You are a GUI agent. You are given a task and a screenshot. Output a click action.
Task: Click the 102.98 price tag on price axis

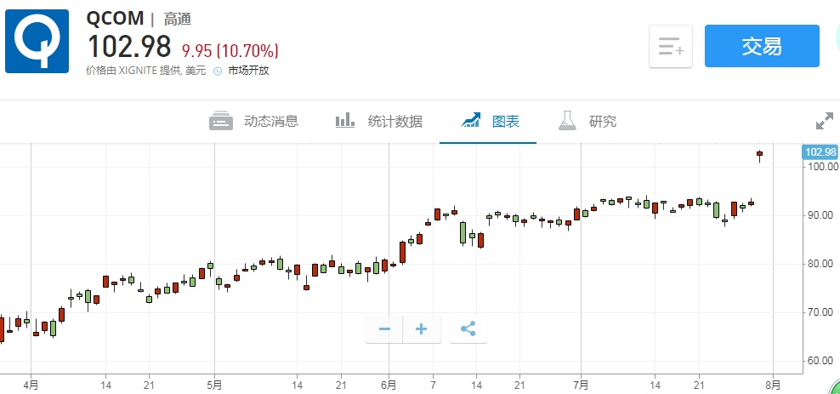(x=820, y=152)
